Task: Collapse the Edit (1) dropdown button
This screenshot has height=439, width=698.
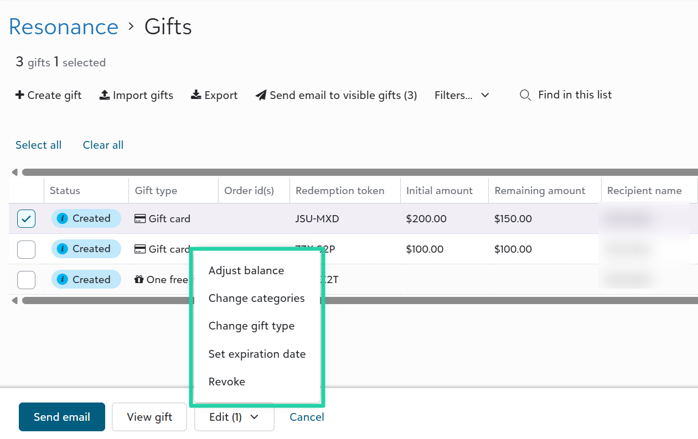Action: (234, 417)
